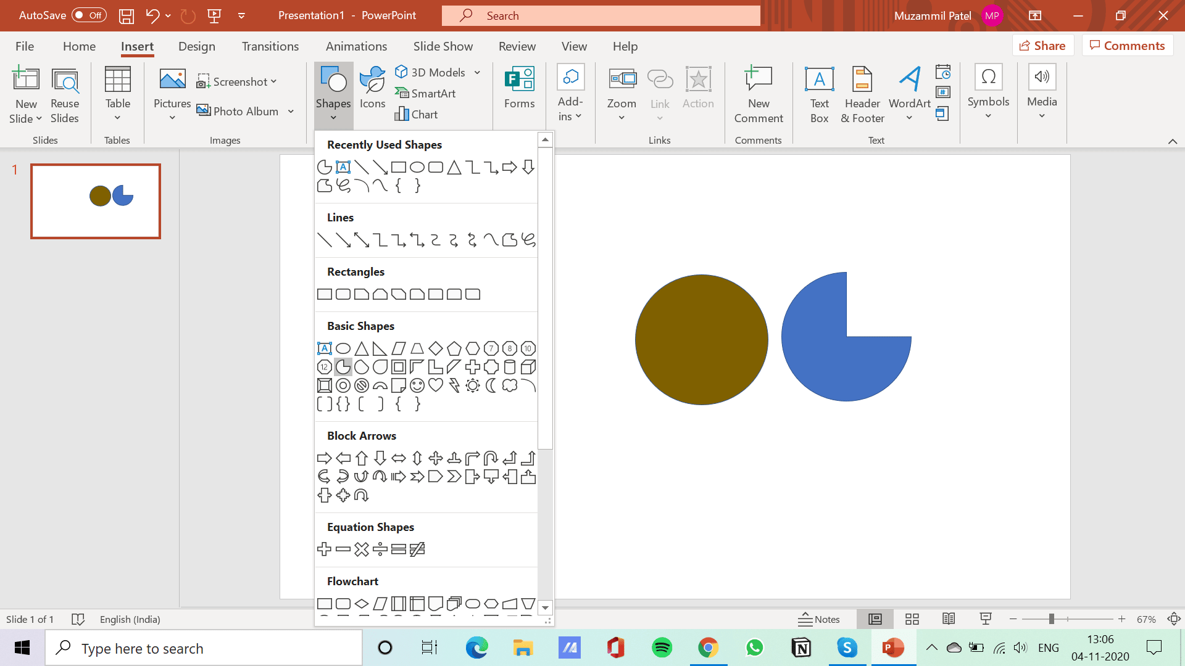This screenshot has width=1185, height=666.
Task: Select the Up Arrow in Block Arrows
Action: 362,458
